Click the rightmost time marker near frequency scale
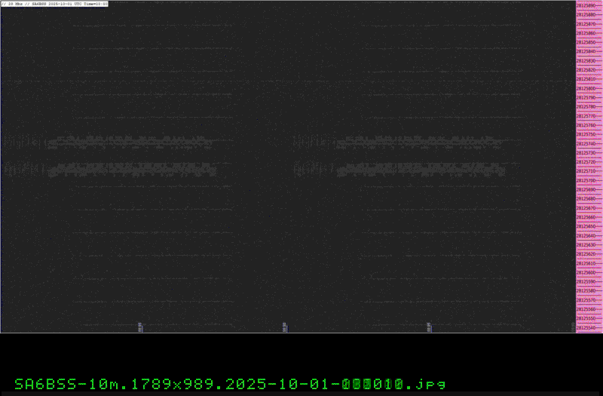Screen dimensions: 603x396 [x=572, y=327]
